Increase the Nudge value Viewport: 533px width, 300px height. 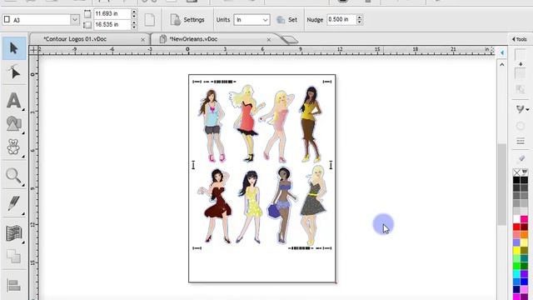click(x=359, y=17)
